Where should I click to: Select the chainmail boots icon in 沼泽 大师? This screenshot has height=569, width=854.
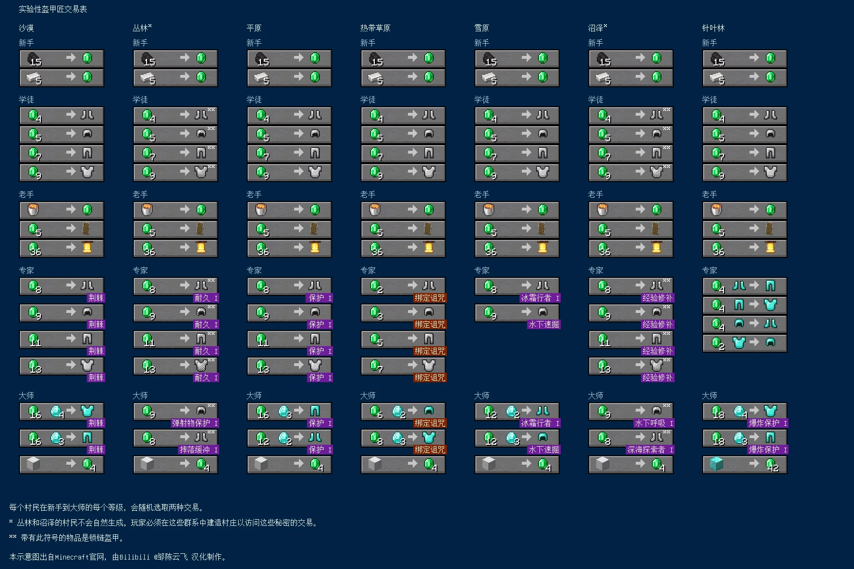point(657,437)
